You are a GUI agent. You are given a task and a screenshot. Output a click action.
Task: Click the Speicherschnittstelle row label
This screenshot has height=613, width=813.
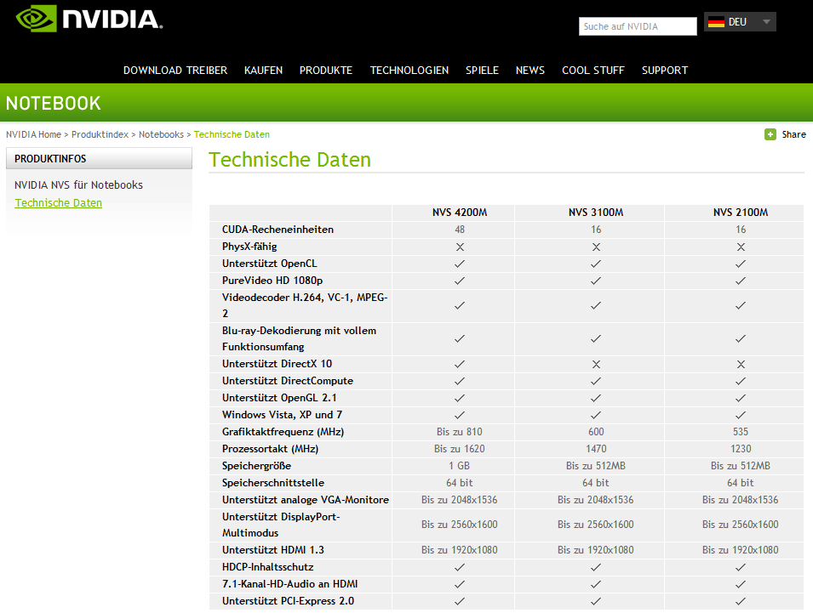(273, 483)
